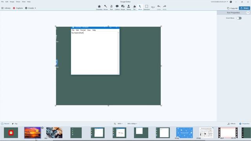Toggle the Recent captures tray button

pos(5,124)
